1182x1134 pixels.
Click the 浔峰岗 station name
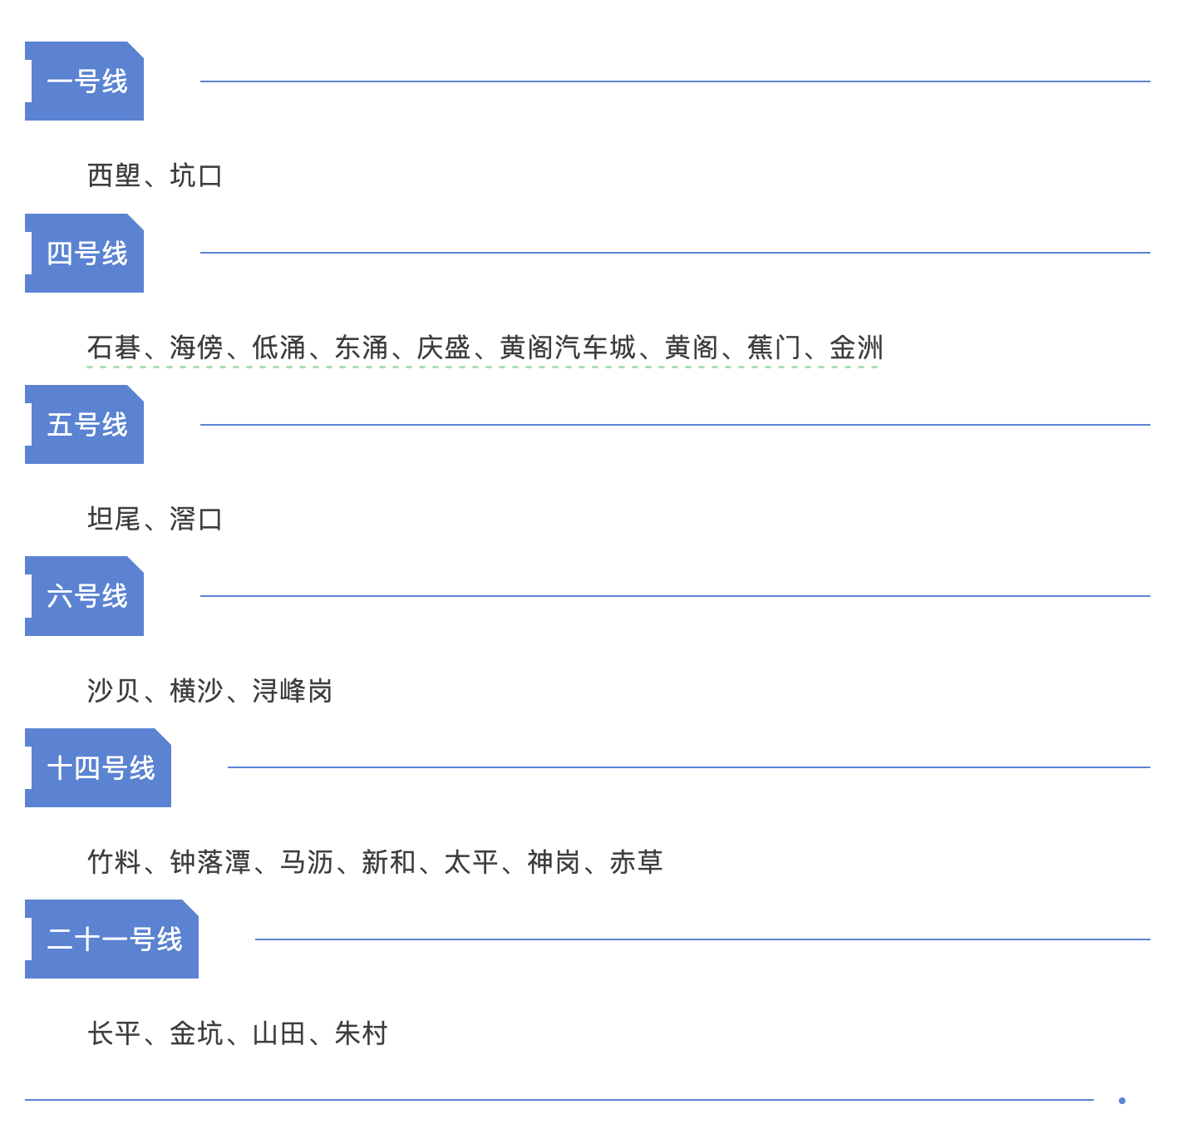tap(293, 691)
